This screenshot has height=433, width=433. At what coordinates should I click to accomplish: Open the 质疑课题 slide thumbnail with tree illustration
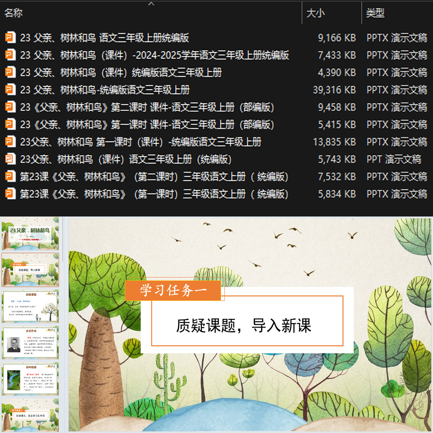[30, 306]
